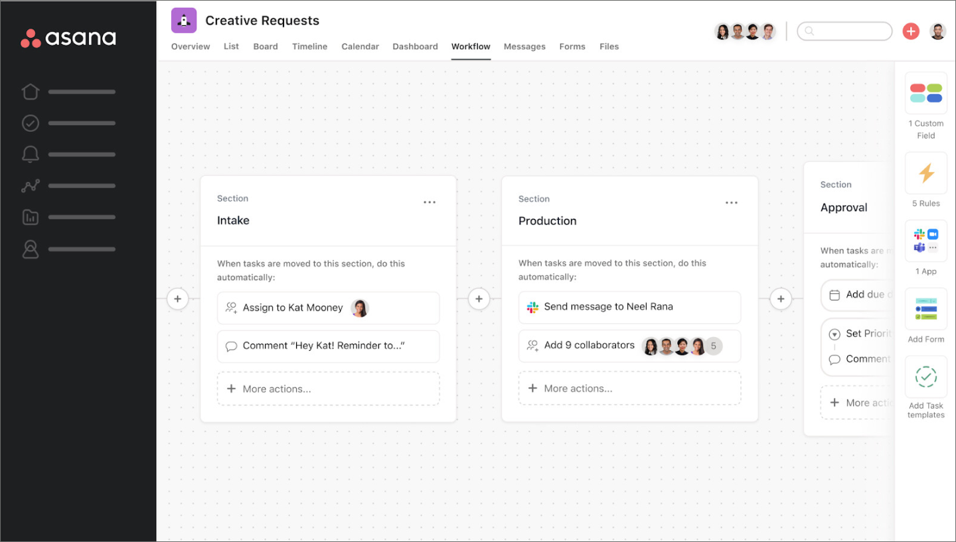Click the "1 App" label
Viewport: 956px width, 542px height.
926,271
